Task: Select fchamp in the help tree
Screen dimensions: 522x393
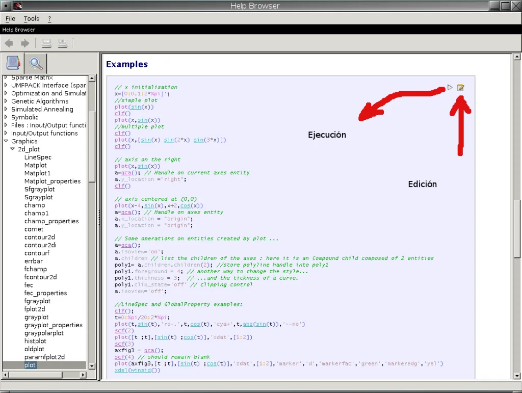Action: [36, 269]
